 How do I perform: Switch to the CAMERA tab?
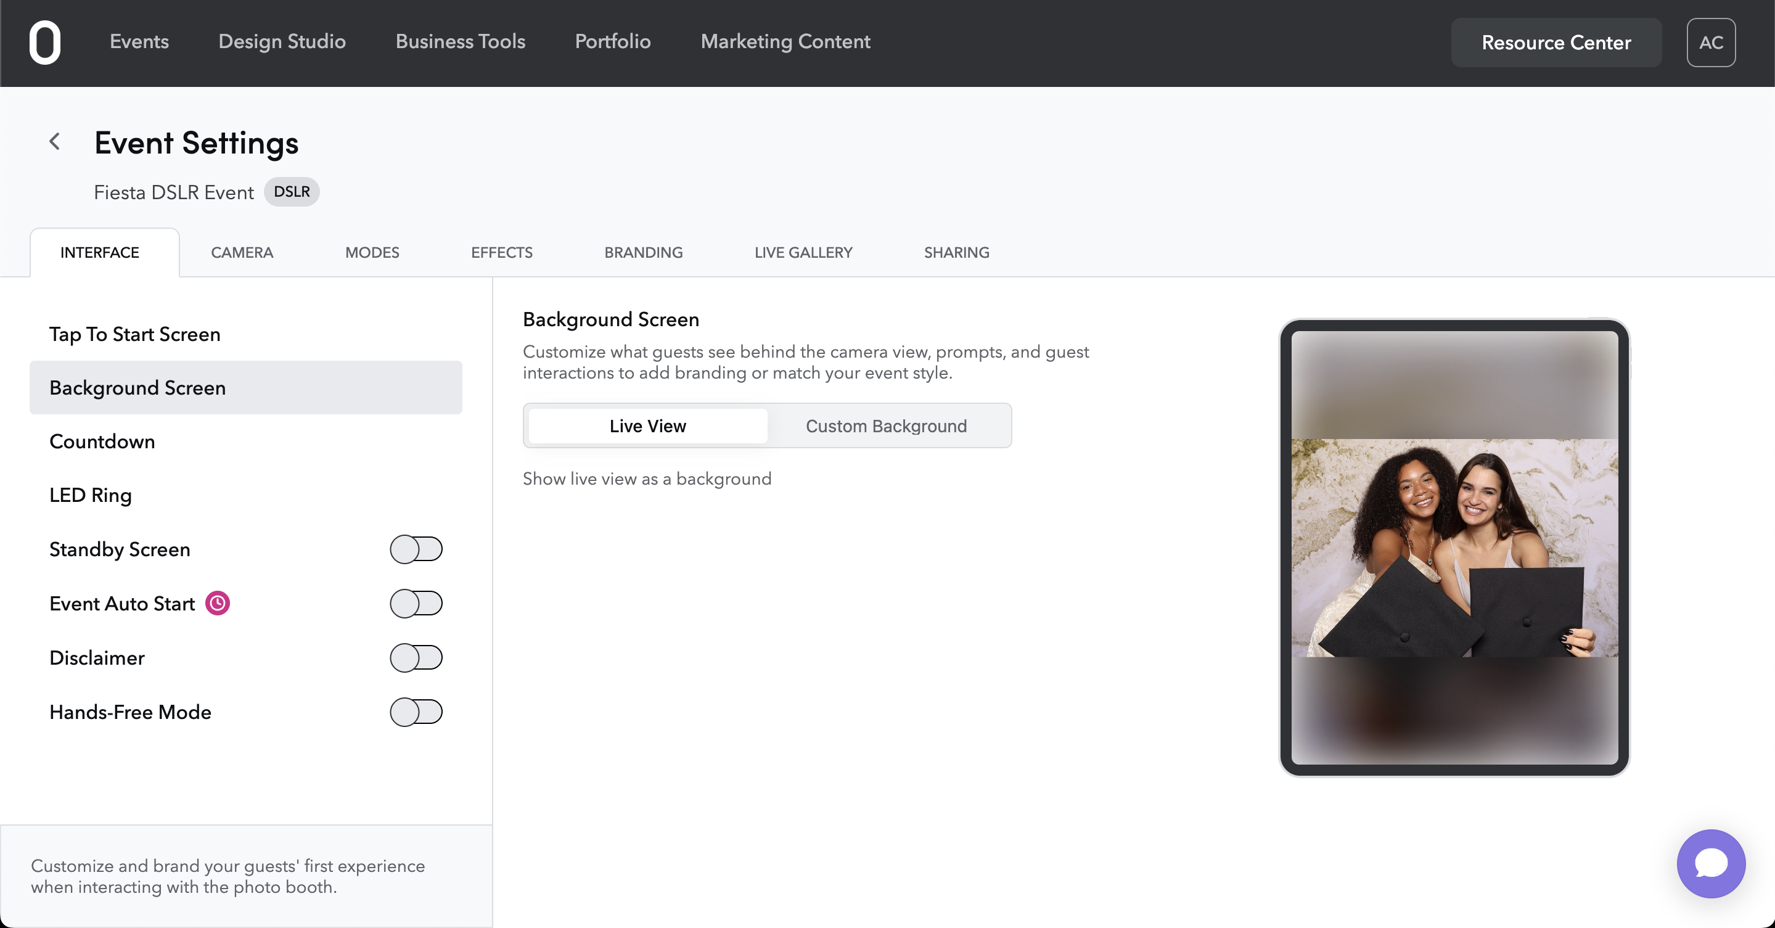click(242, 252)
